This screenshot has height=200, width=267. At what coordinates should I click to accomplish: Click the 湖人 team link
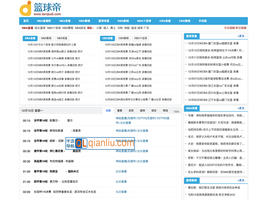[106, 28]
